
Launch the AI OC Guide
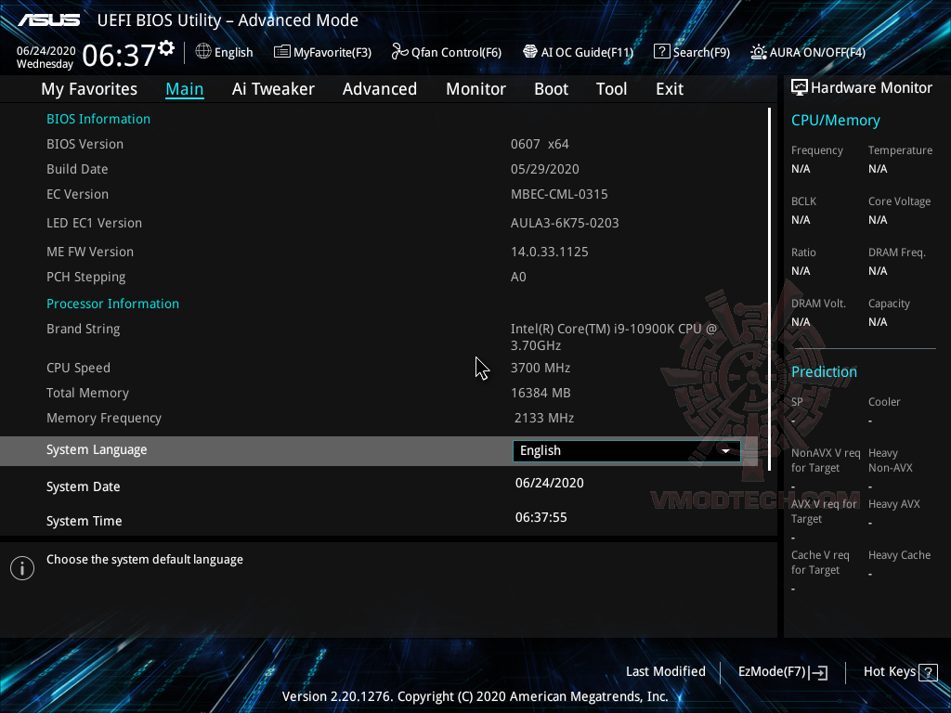pos(578,52)
